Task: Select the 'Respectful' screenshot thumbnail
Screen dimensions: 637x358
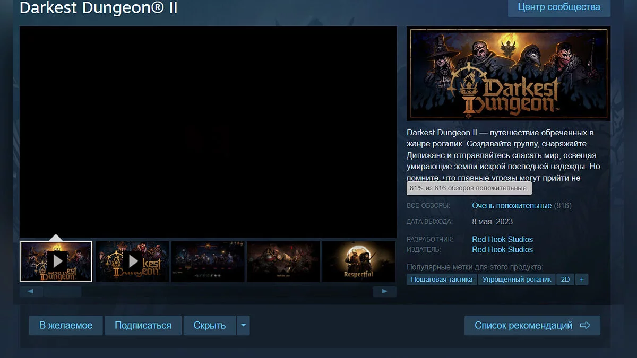Action: click(x=358, y=261)
